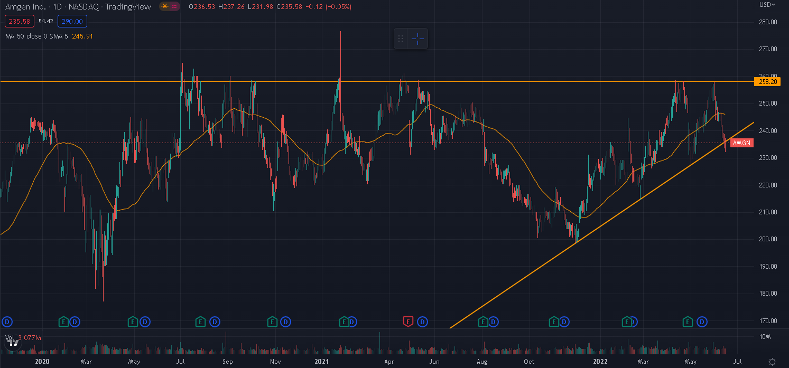789x368 pixels.
Task: Open the dividend D marker of May 2021
Action: pyautogui.click(x=422, y=321)
